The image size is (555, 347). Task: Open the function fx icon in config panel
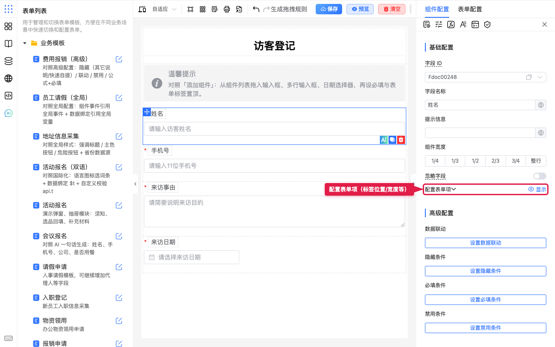[451, 24]
